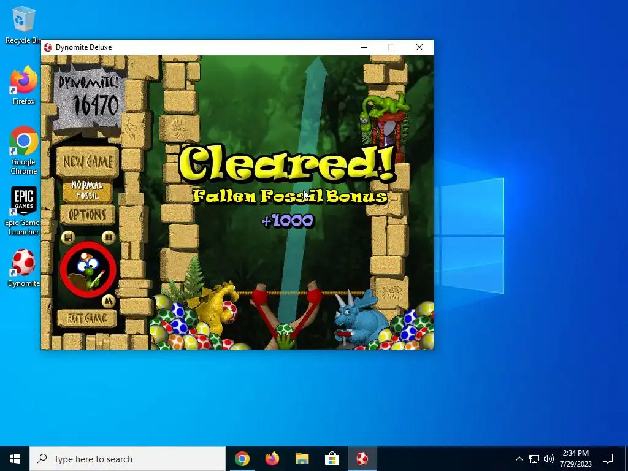
Task: Select the Dynomite desktop shortcut
Action: (24, 268)
